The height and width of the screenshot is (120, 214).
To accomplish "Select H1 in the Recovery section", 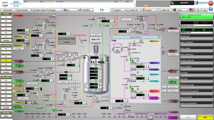I will point(6,92).
